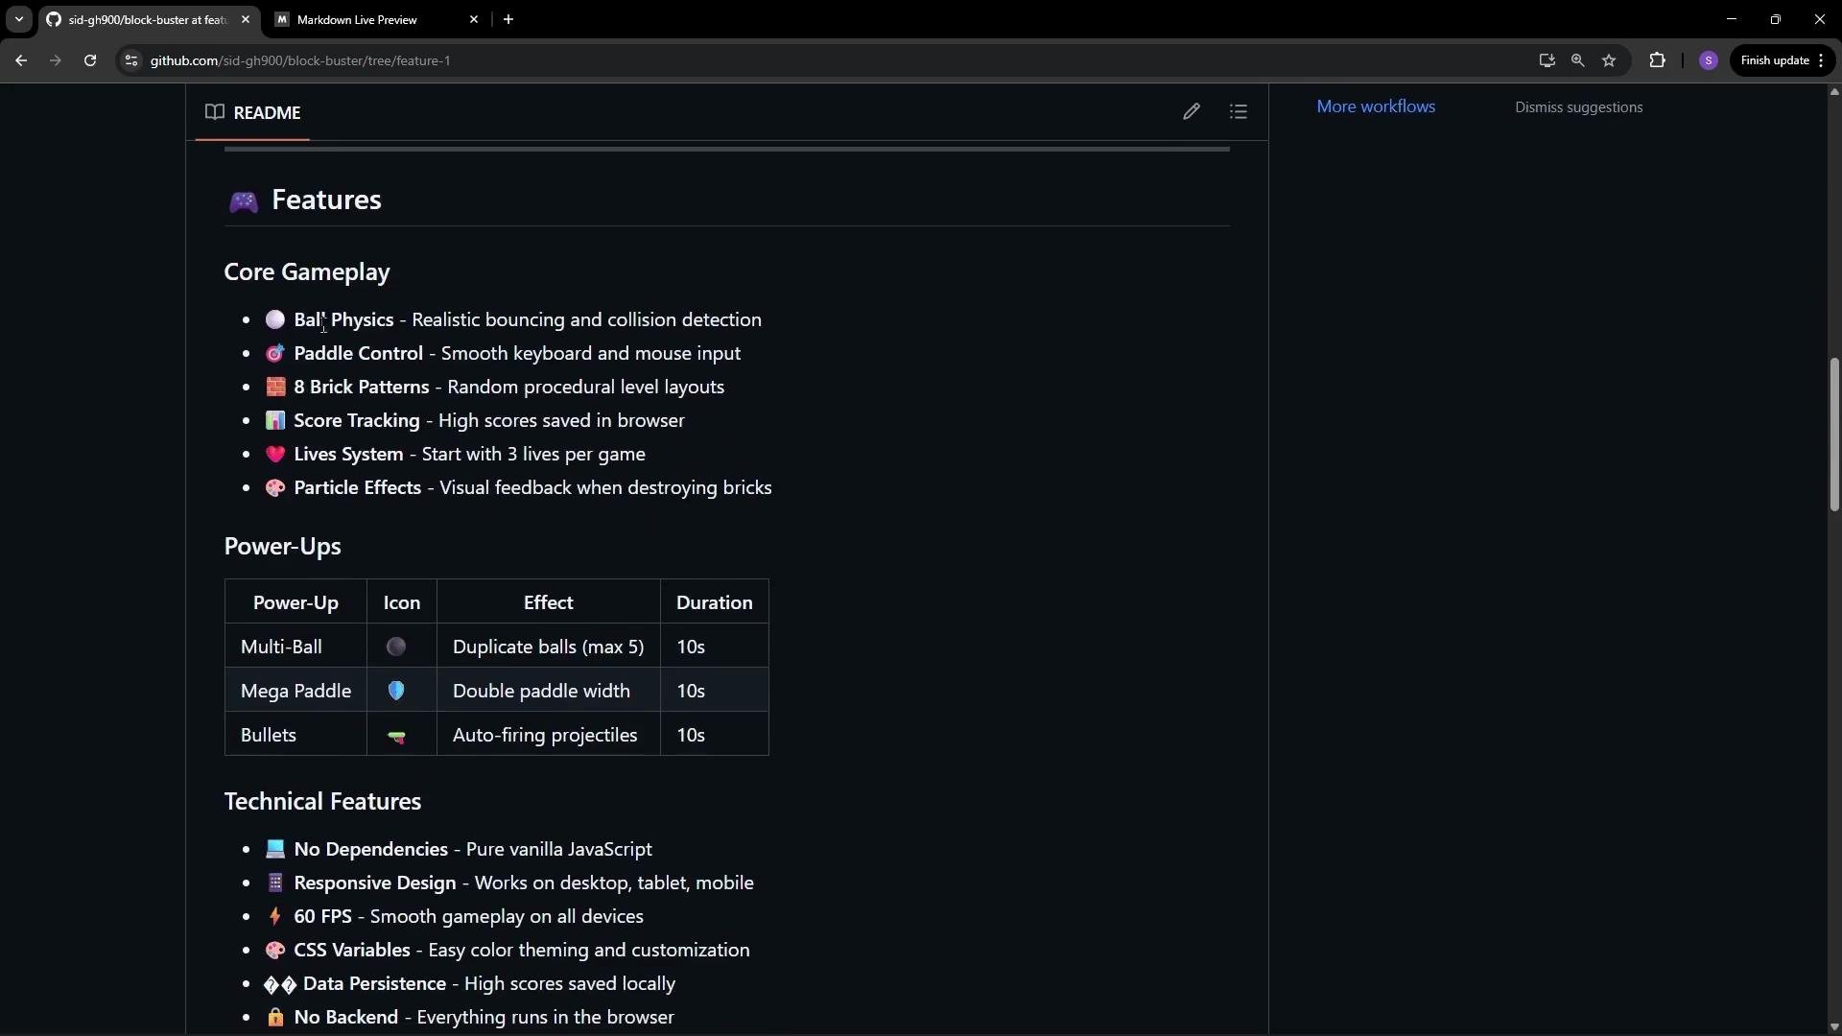This screenshot has height=1036, width=1842.
Task: Click the No Backend bullet text
Action: [x=484, y=1017]
